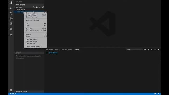Open the Manage gear at sidebar bottom
169x95 pixels.
(11, 90)
